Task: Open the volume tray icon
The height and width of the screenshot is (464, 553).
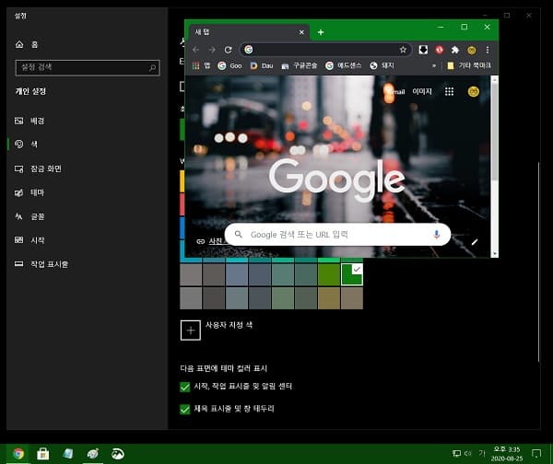Action: point(468,454)
